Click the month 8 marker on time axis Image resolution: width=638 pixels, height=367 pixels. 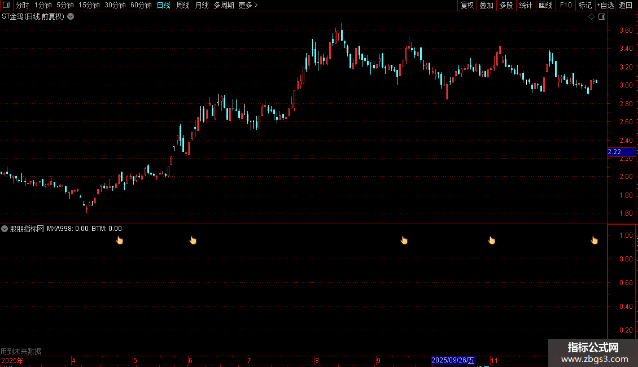tap(317, 360)
